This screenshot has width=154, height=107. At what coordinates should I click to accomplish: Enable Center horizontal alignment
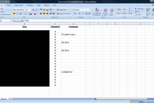pyautogui.click(x=44, y=14)
